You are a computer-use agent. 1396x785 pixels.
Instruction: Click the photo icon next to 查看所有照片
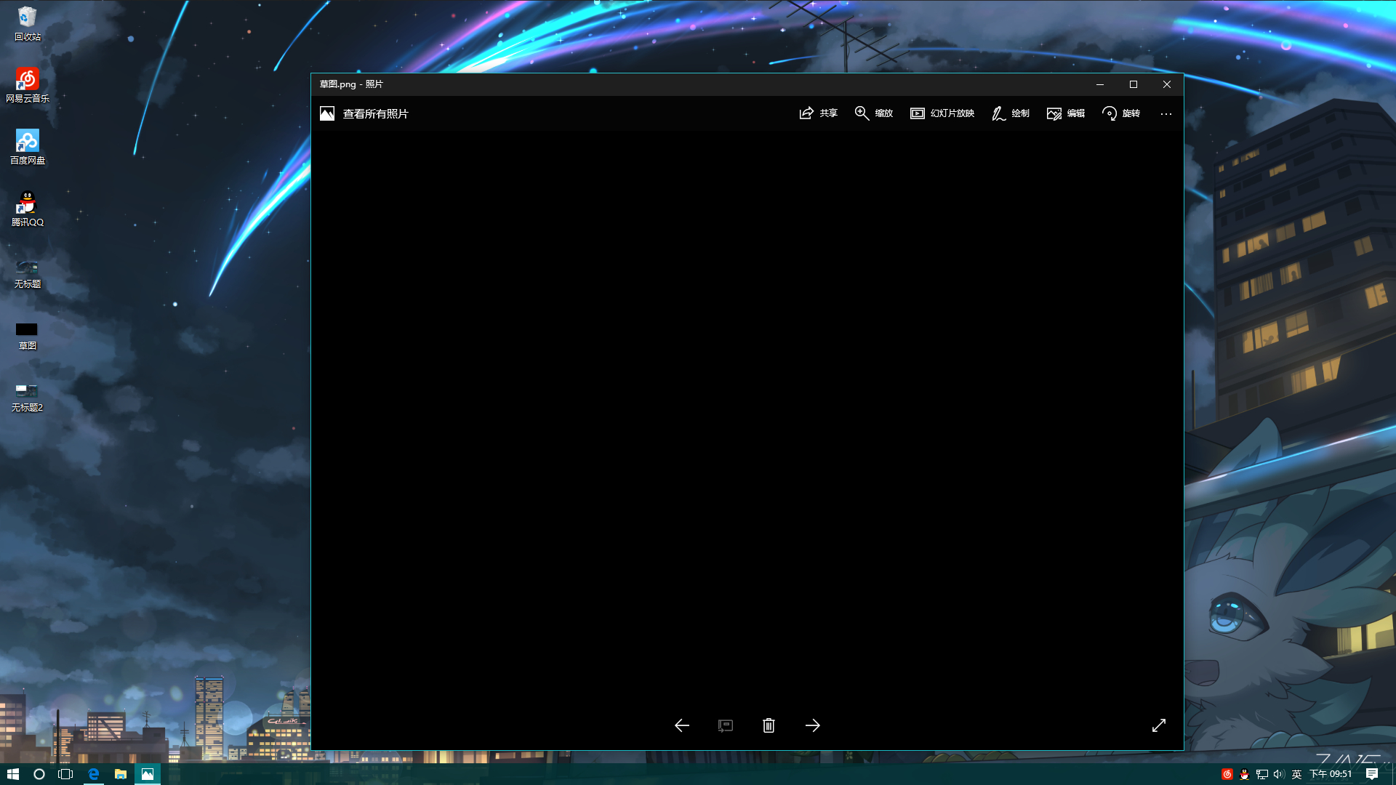click(x=327, y=113)
